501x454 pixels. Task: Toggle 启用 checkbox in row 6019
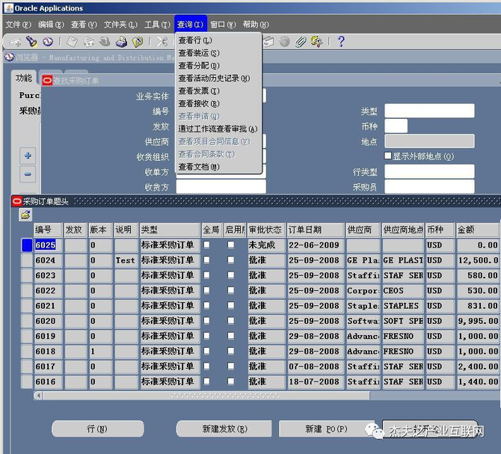(x=231, y=336)
